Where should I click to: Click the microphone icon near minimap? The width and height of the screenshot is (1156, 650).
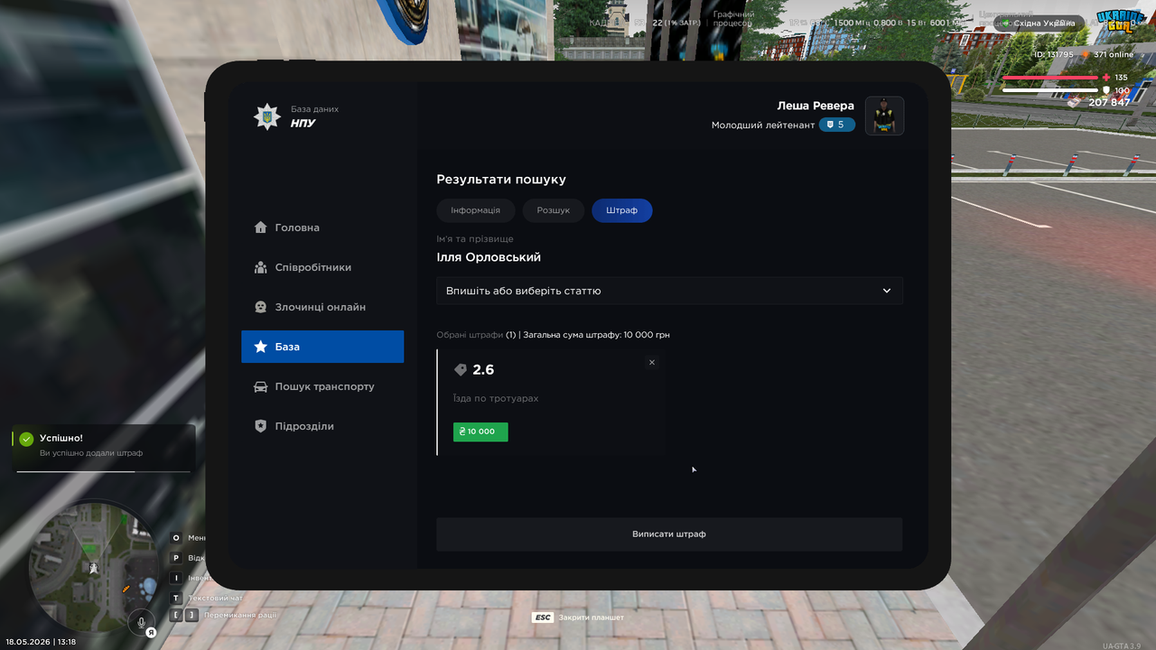click(141, 622)
